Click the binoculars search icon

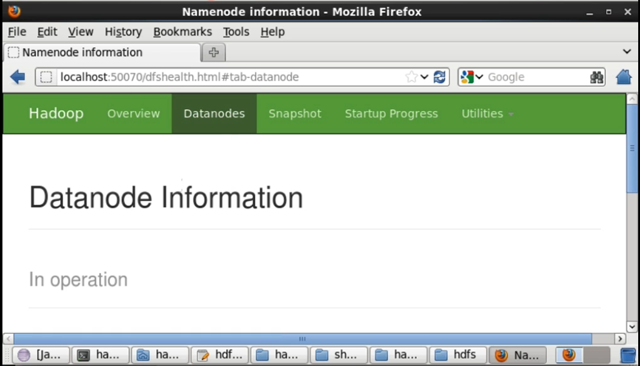[596, 77]
